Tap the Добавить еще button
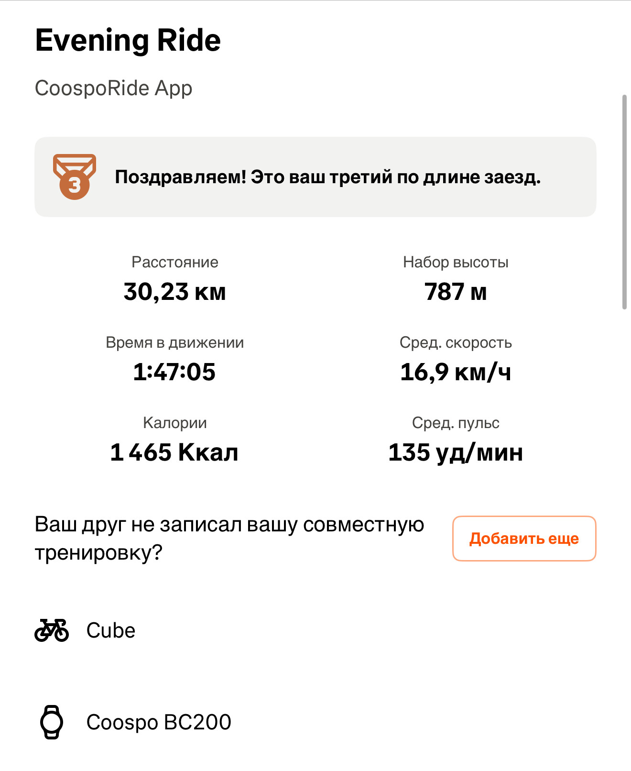 (524, 539)
